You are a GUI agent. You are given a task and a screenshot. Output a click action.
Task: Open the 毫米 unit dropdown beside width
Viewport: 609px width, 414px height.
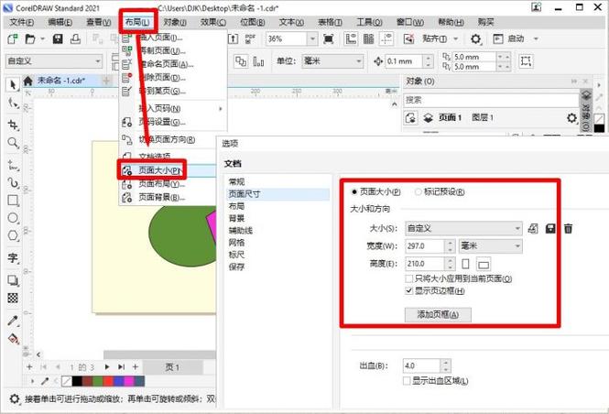[x=491, y=245]
